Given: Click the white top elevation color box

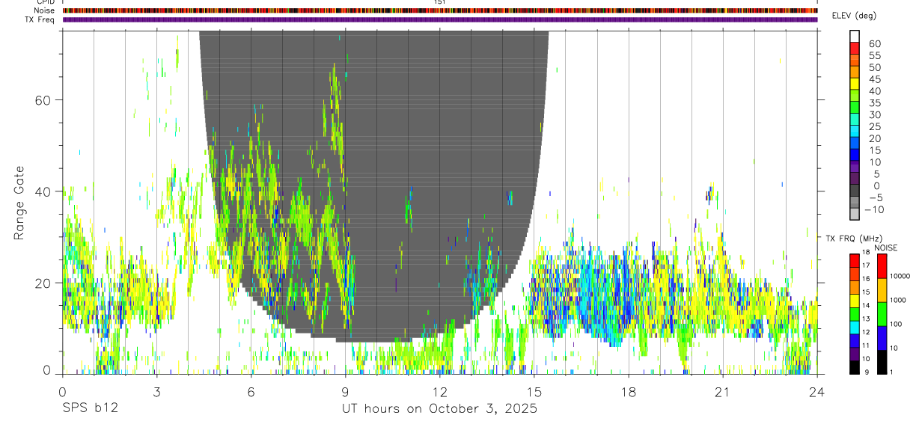Looking at the screenshot, I should click(855, 36).
